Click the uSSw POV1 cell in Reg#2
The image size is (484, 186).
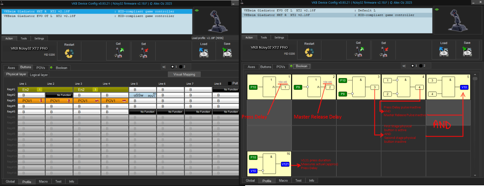coord(143,95)
